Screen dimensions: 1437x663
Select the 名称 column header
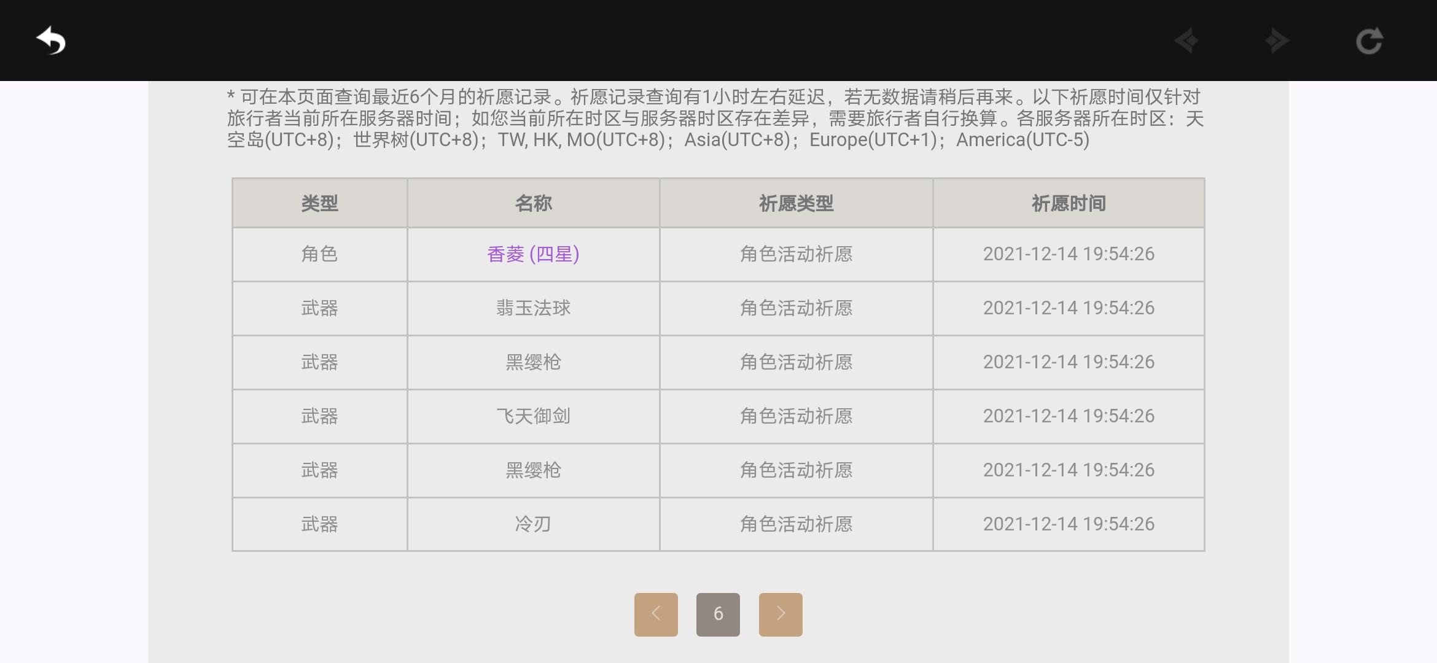[533, 203]
